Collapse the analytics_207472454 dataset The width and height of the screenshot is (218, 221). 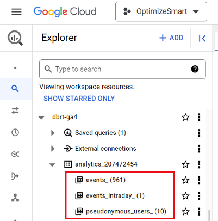point(52,165)
